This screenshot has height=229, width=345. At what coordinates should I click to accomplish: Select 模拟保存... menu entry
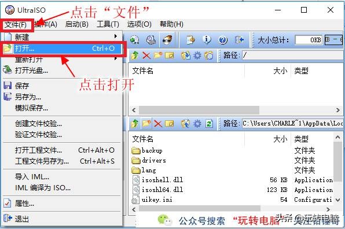pyautogui.click(x=61, y=108)
